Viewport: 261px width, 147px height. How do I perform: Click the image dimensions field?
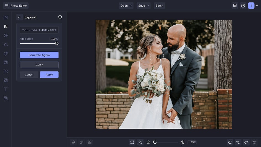pos(39,30)
